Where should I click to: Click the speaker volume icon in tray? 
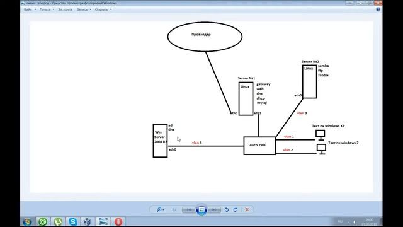(355, 222)
